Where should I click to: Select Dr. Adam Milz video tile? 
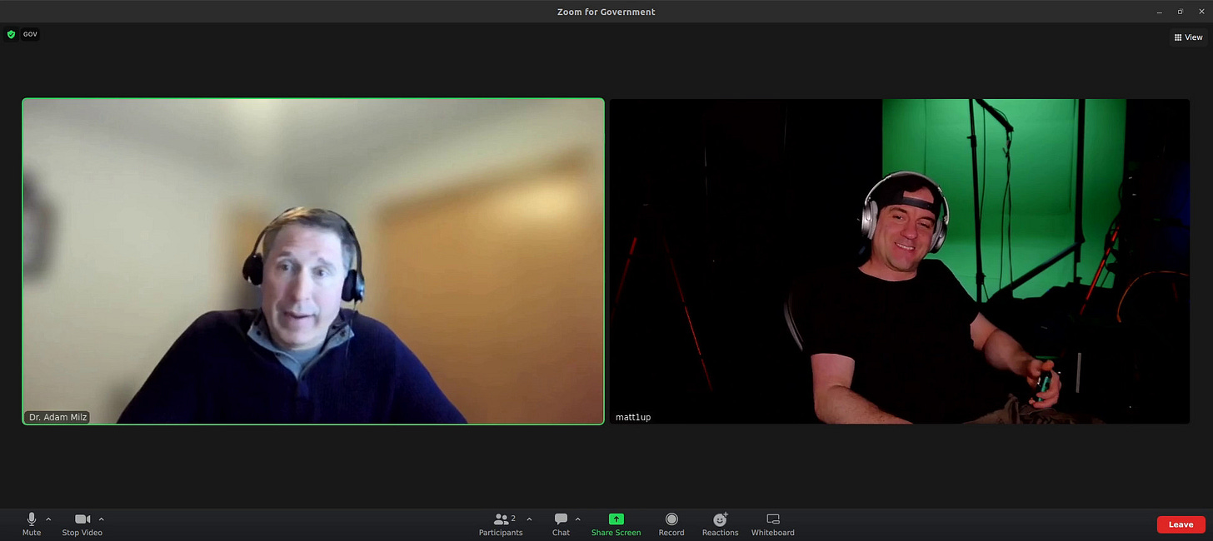pos(313,261)
